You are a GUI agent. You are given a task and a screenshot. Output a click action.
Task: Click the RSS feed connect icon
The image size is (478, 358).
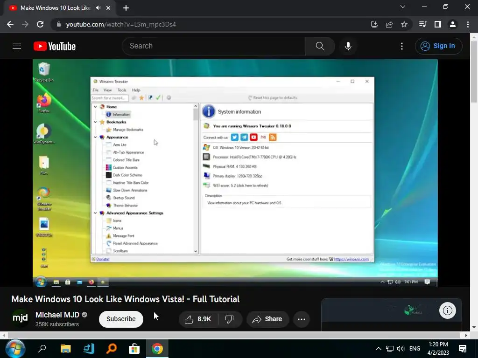273,138
